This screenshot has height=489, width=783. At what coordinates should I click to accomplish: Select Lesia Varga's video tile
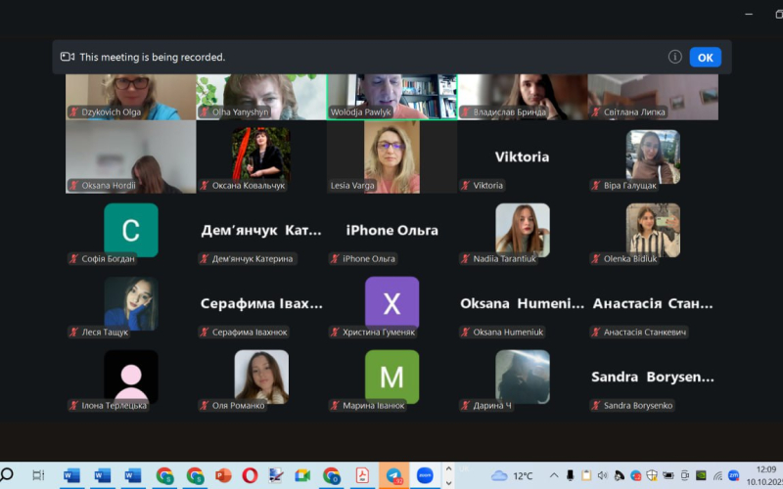click(391, 156)
